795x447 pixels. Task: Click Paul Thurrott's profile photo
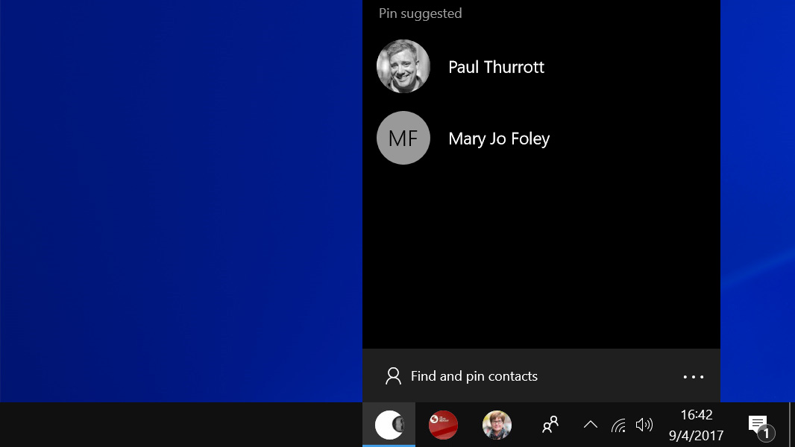403,66
